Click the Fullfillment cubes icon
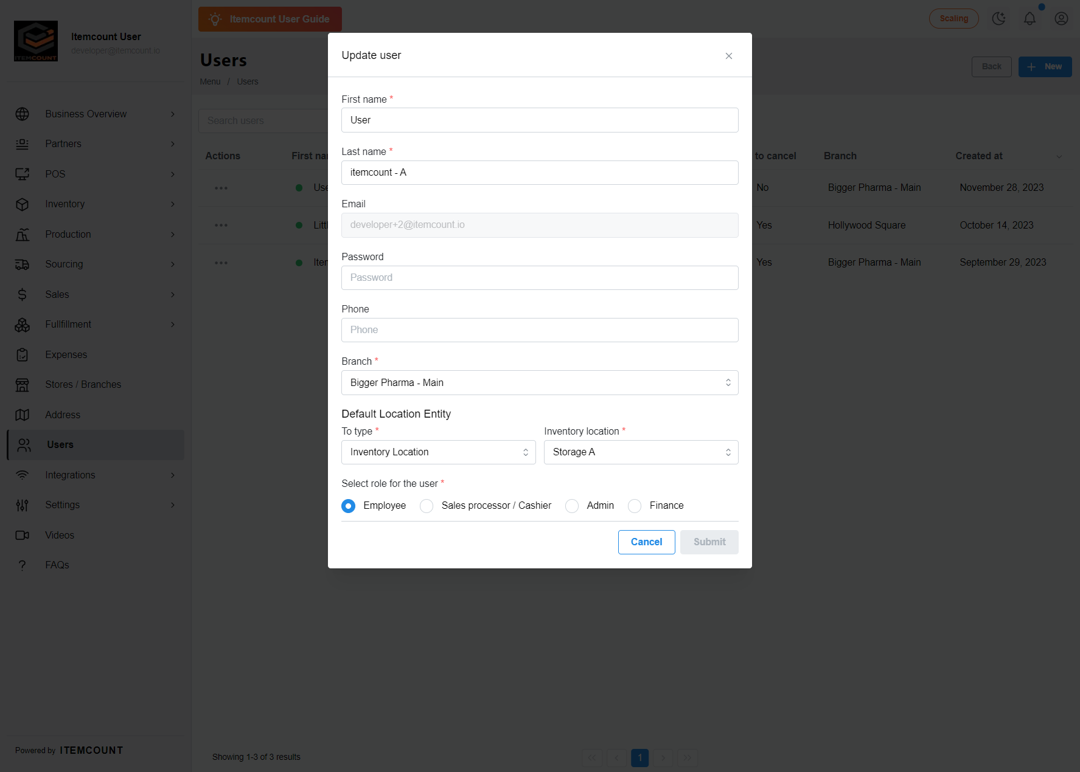Viewport: 1080px width, 772px height. click(x=23, y=325)
